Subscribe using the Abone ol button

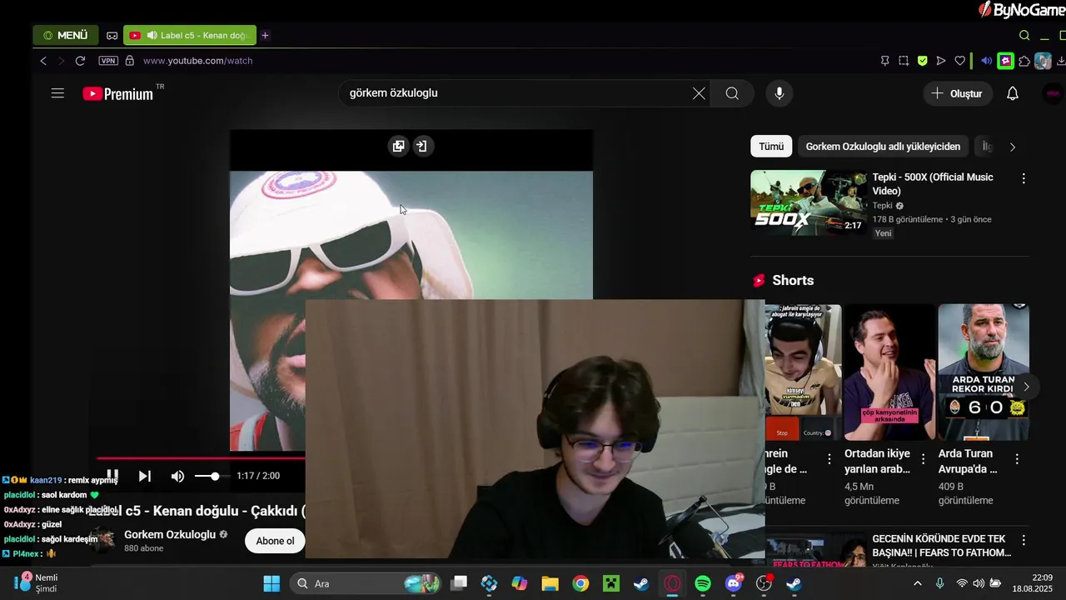(275, 541)
